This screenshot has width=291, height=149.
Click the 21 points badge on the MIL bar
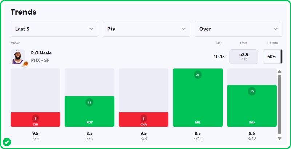(x=198, y=75)
